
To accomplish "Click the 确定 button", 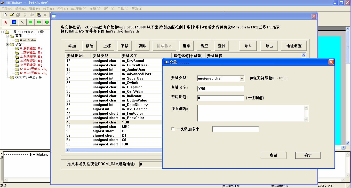I will [x=308, y=155].
